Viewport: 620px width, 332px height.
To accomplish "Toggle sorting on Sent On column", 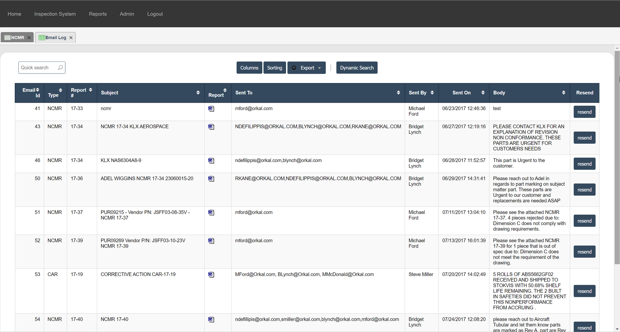I will [483, 93].
